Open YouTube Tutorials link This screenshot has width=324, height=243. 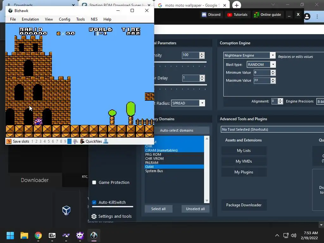point(237,15)
